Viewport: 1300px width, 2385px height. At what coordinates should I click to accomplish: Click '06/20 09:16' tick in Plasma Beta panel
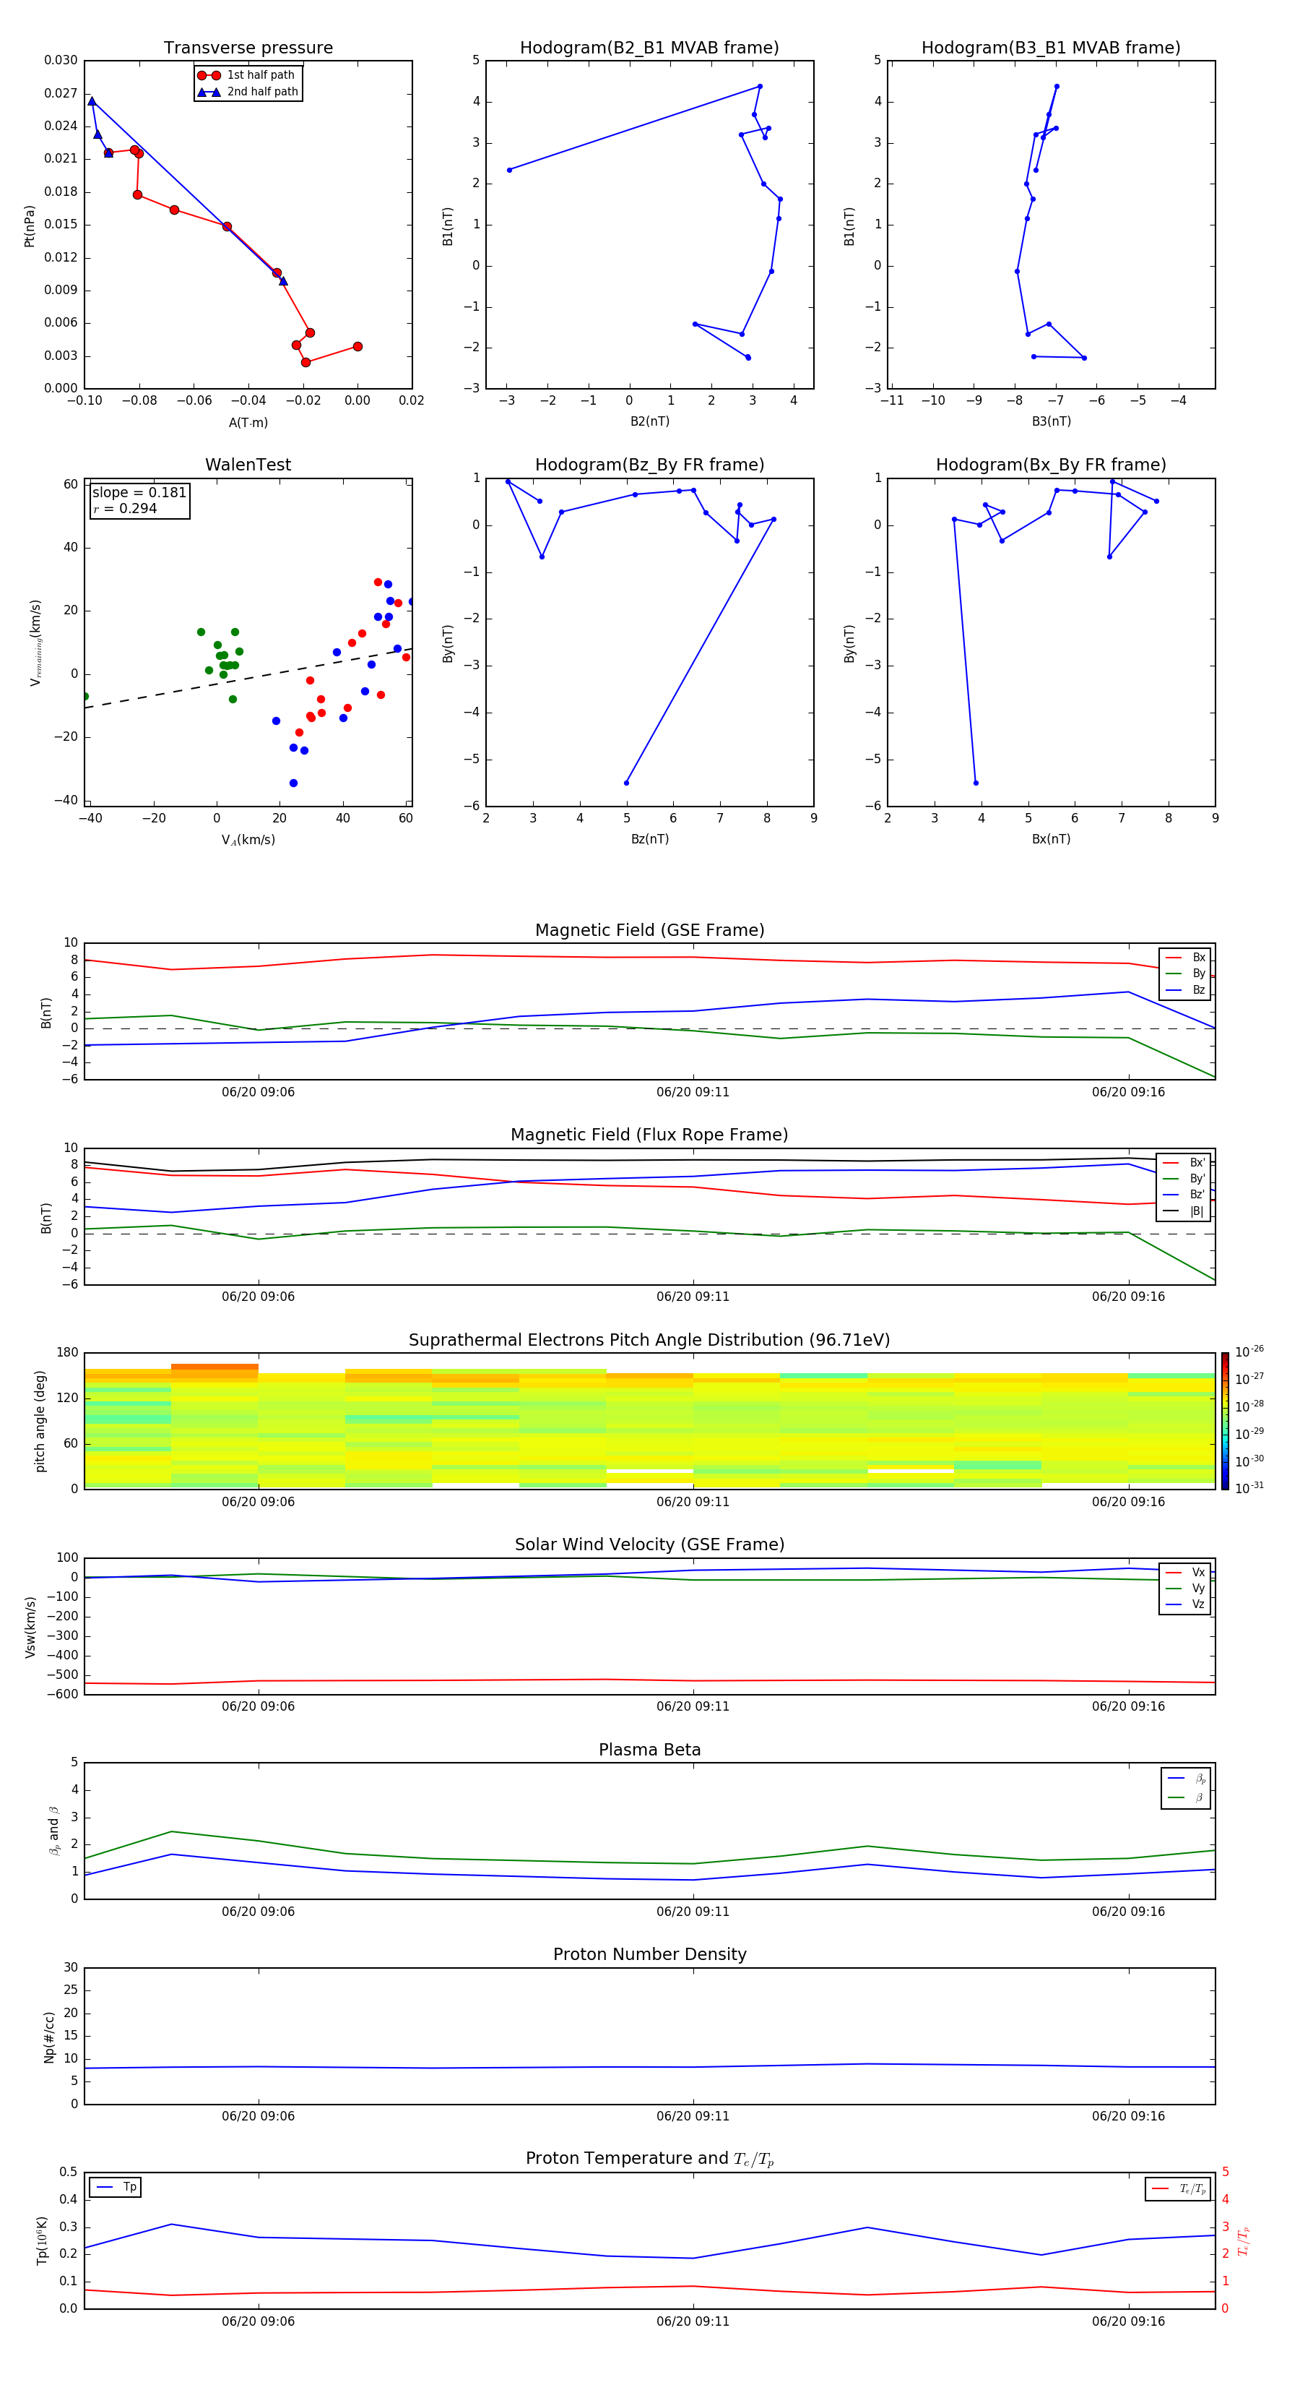point(1128,1911)
